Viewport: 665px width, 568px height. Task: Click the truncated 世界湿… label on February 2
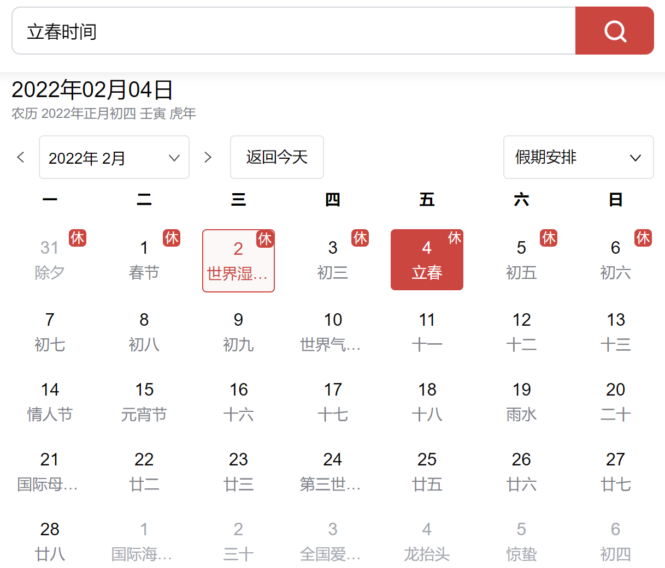coord(238,273)
